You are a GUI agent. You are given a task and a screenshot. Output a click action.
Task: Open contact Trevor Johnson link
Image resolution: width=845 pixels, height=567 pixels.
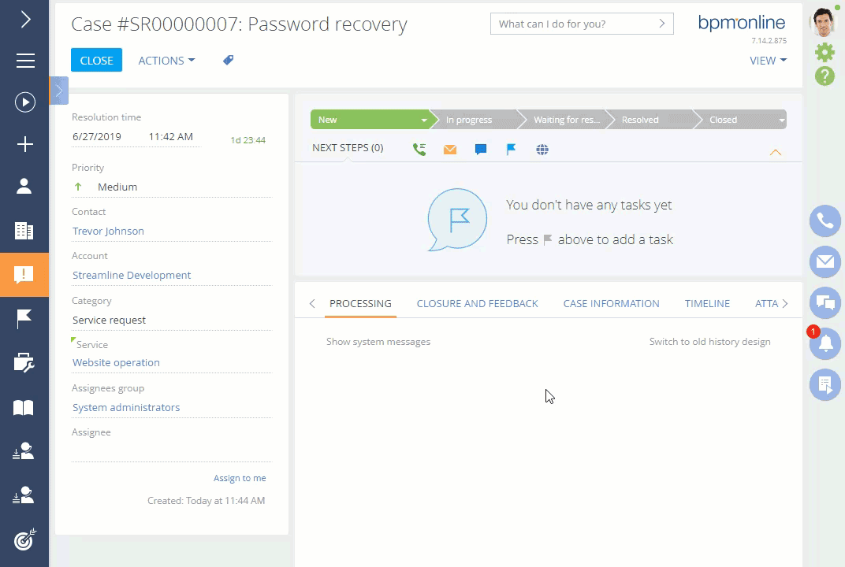click(108, 231)
